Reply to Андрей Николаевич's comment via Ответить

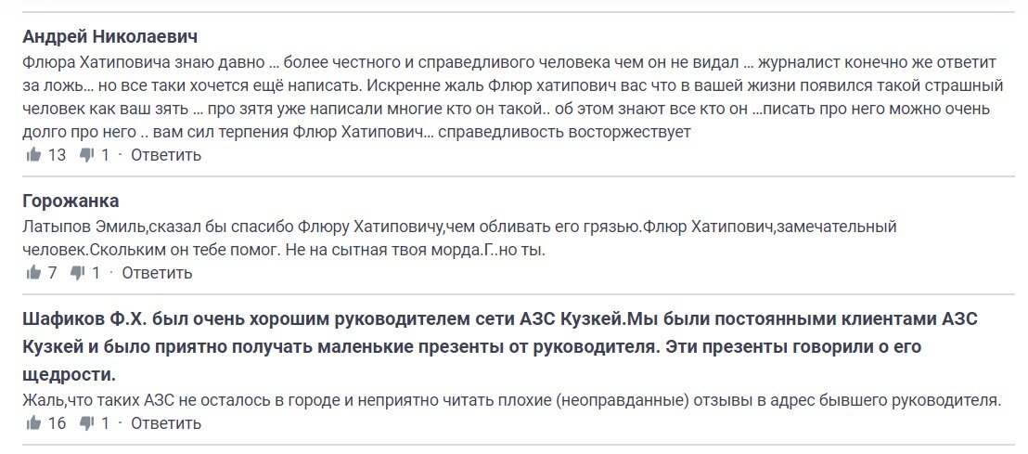[x=166, y=155]
